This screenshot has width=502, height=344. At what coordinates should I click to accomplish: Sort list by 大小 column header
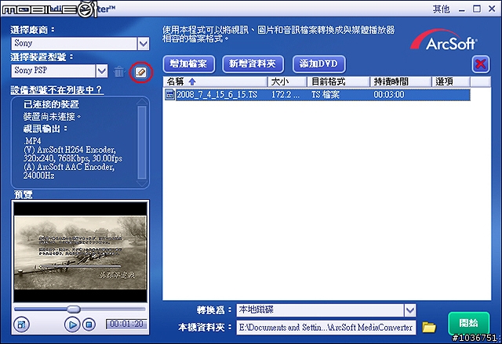point(287,81)
